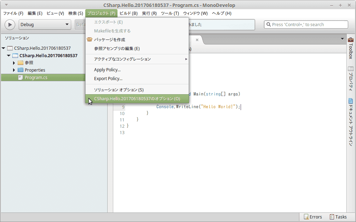
Task: Expand the 参照 tree node
Action: point(14,63)
